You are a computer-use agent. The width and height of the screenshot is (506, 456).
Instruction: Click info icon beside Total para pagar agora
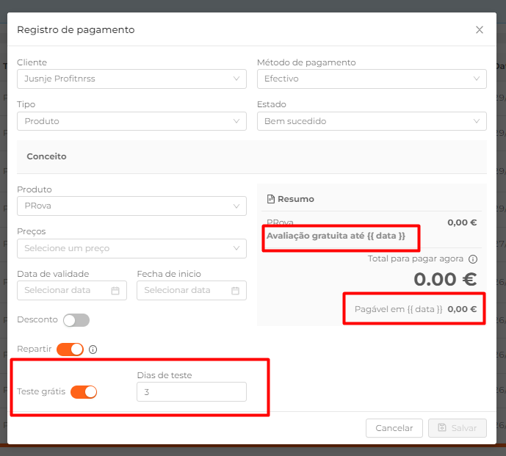click(473, 258)
